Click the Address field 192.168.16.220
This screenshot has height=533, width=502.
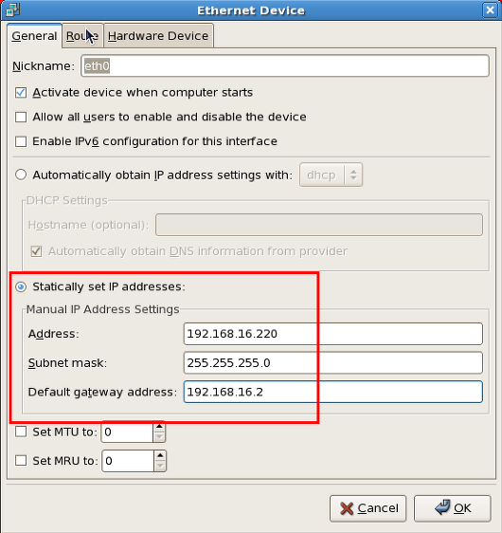pos(333,334)
